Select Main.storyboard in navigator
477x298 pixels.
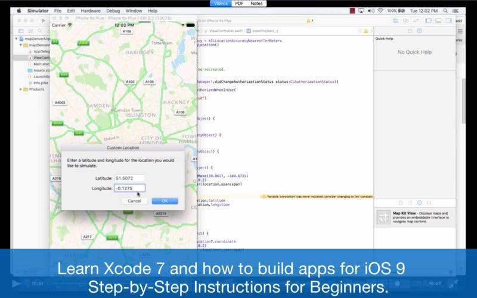pyautogui.click(x=39, y=64)
